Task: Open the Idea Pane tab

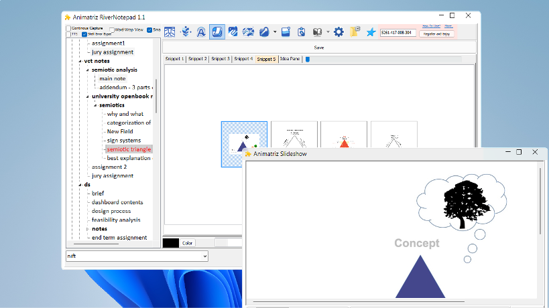Action: click(x=290, y=59)
